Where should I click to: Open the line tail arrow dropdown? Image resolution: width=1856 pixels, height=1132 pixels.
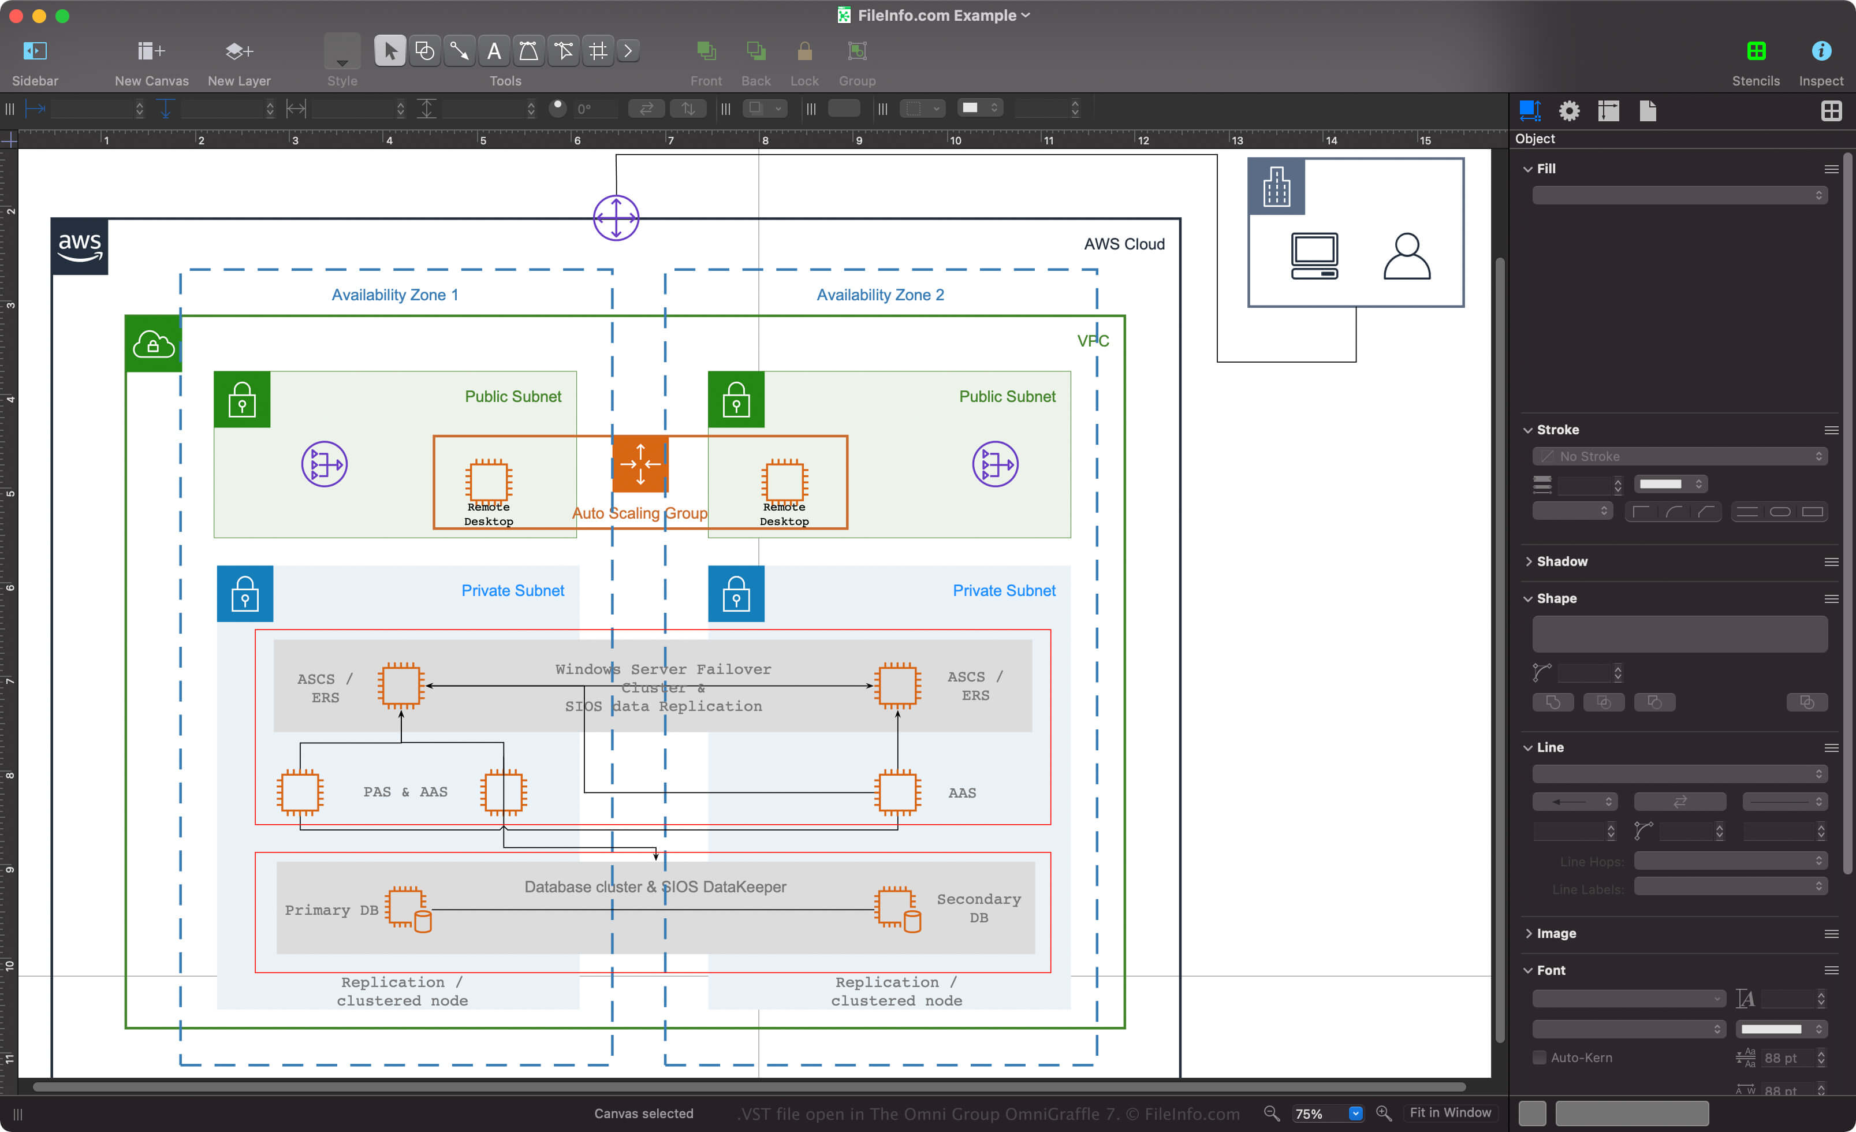pos(1574,802)
